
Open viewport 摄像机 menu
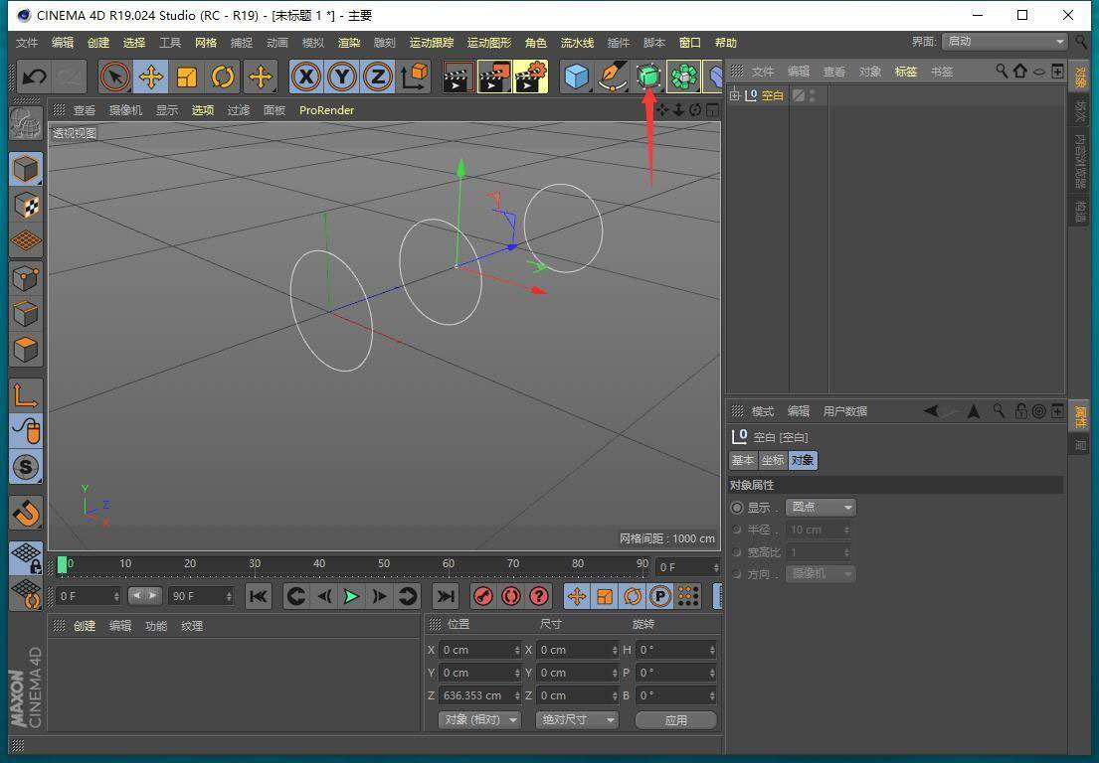(x=125, y=110)
